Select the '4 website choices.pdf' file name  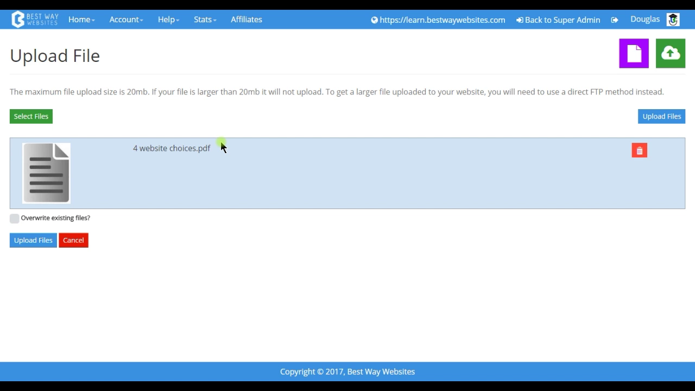coord(172,148)
